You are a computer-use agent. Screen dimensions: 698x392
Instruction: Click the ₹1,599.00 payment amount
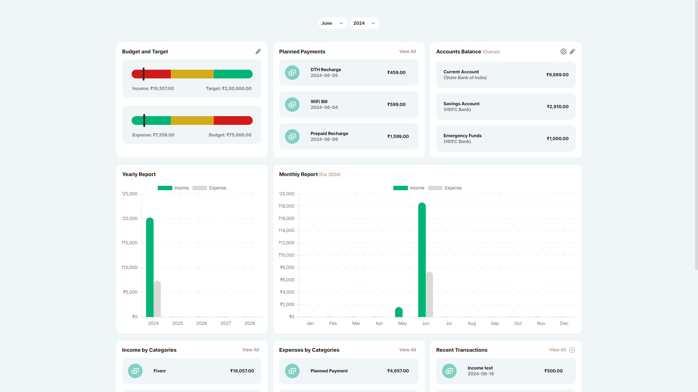(398, 136)
